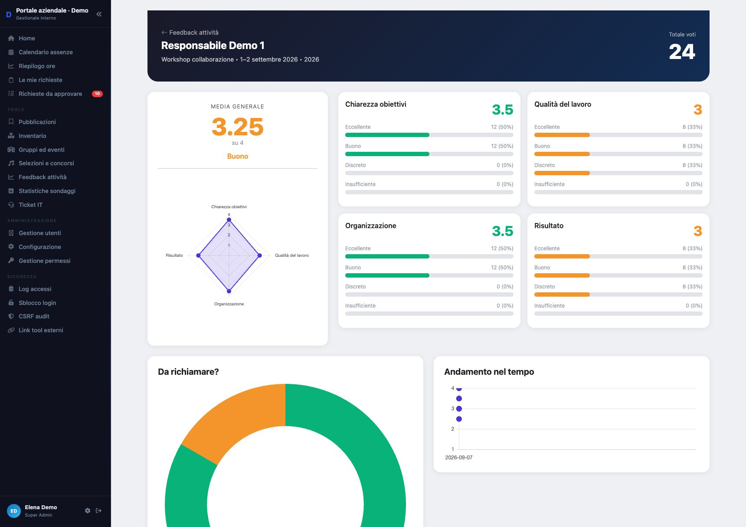
Task: Click the Organizzazione card score 3.5
Action: point(503,231)
